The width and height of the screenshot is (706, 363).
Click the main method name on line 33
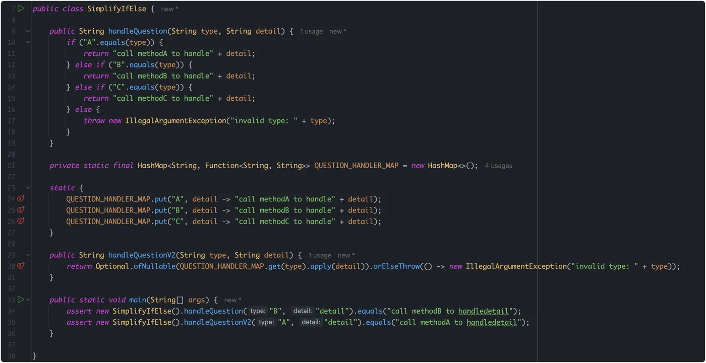click(x=138, y=300)
